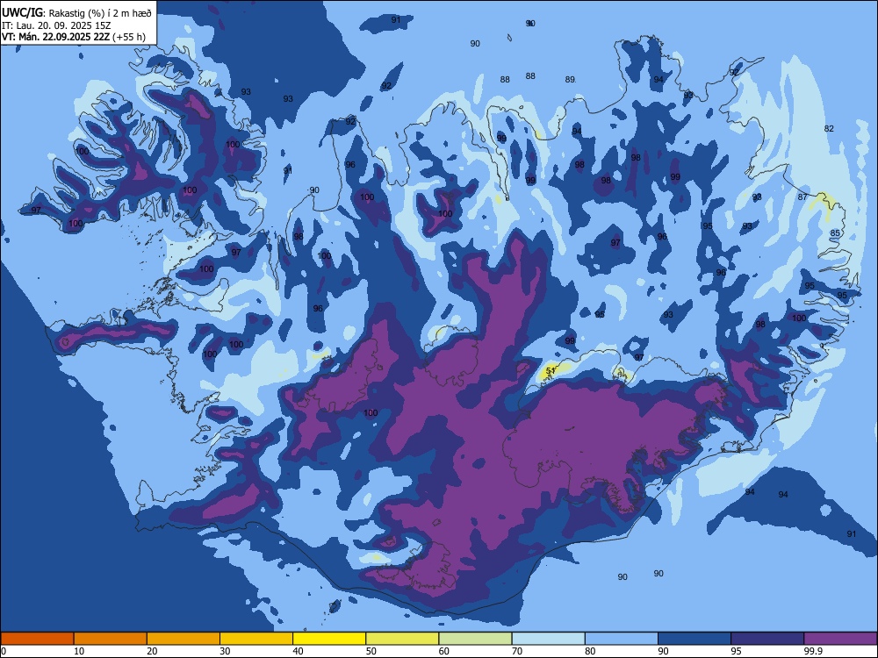Select the bright yellow 40–50 legend swatch
Image resolution: width=878 pixels, height=658 pixels.
coord(329,639)
